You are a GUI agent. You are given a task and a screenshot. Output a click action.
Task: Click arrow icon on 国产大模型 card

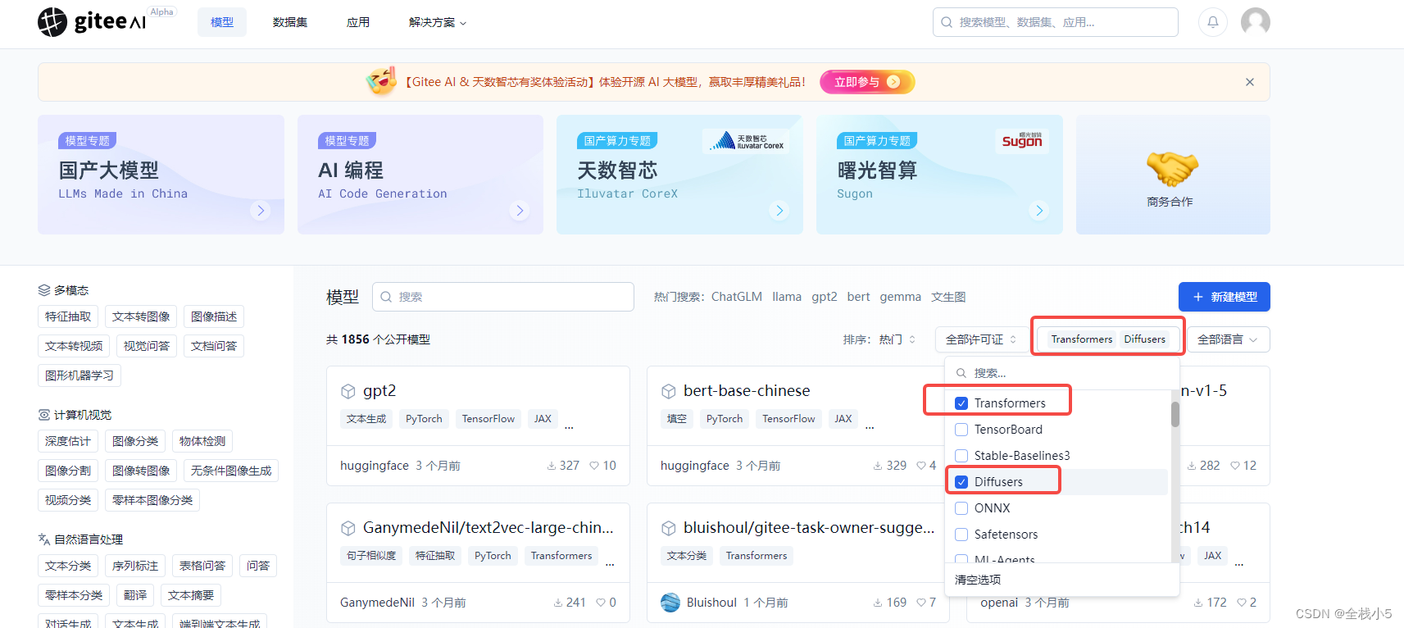pos(261,211)
